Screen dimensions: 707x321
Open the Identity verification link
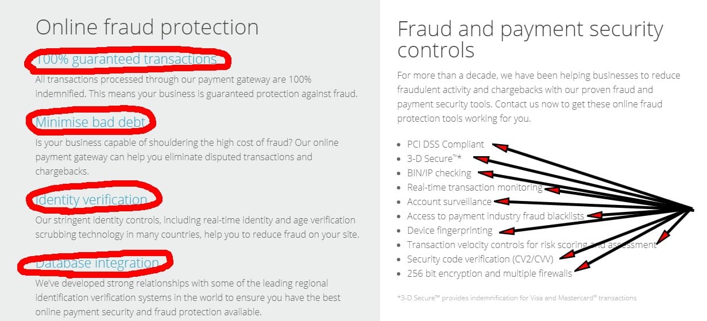pyautogui.click(x=91, y=200)
